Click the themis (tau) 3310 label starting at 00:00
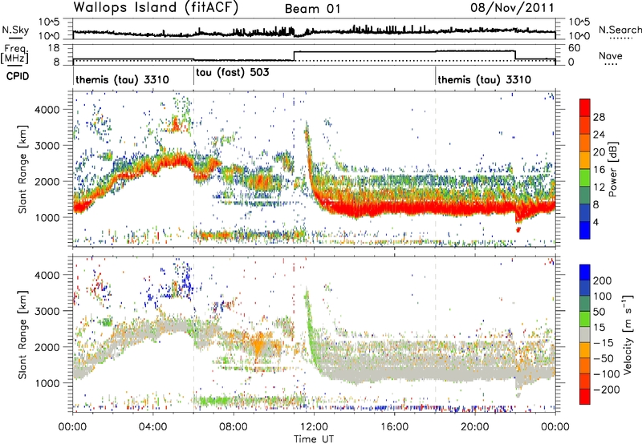The image size is (642, 444). click(x=122, y=79)
